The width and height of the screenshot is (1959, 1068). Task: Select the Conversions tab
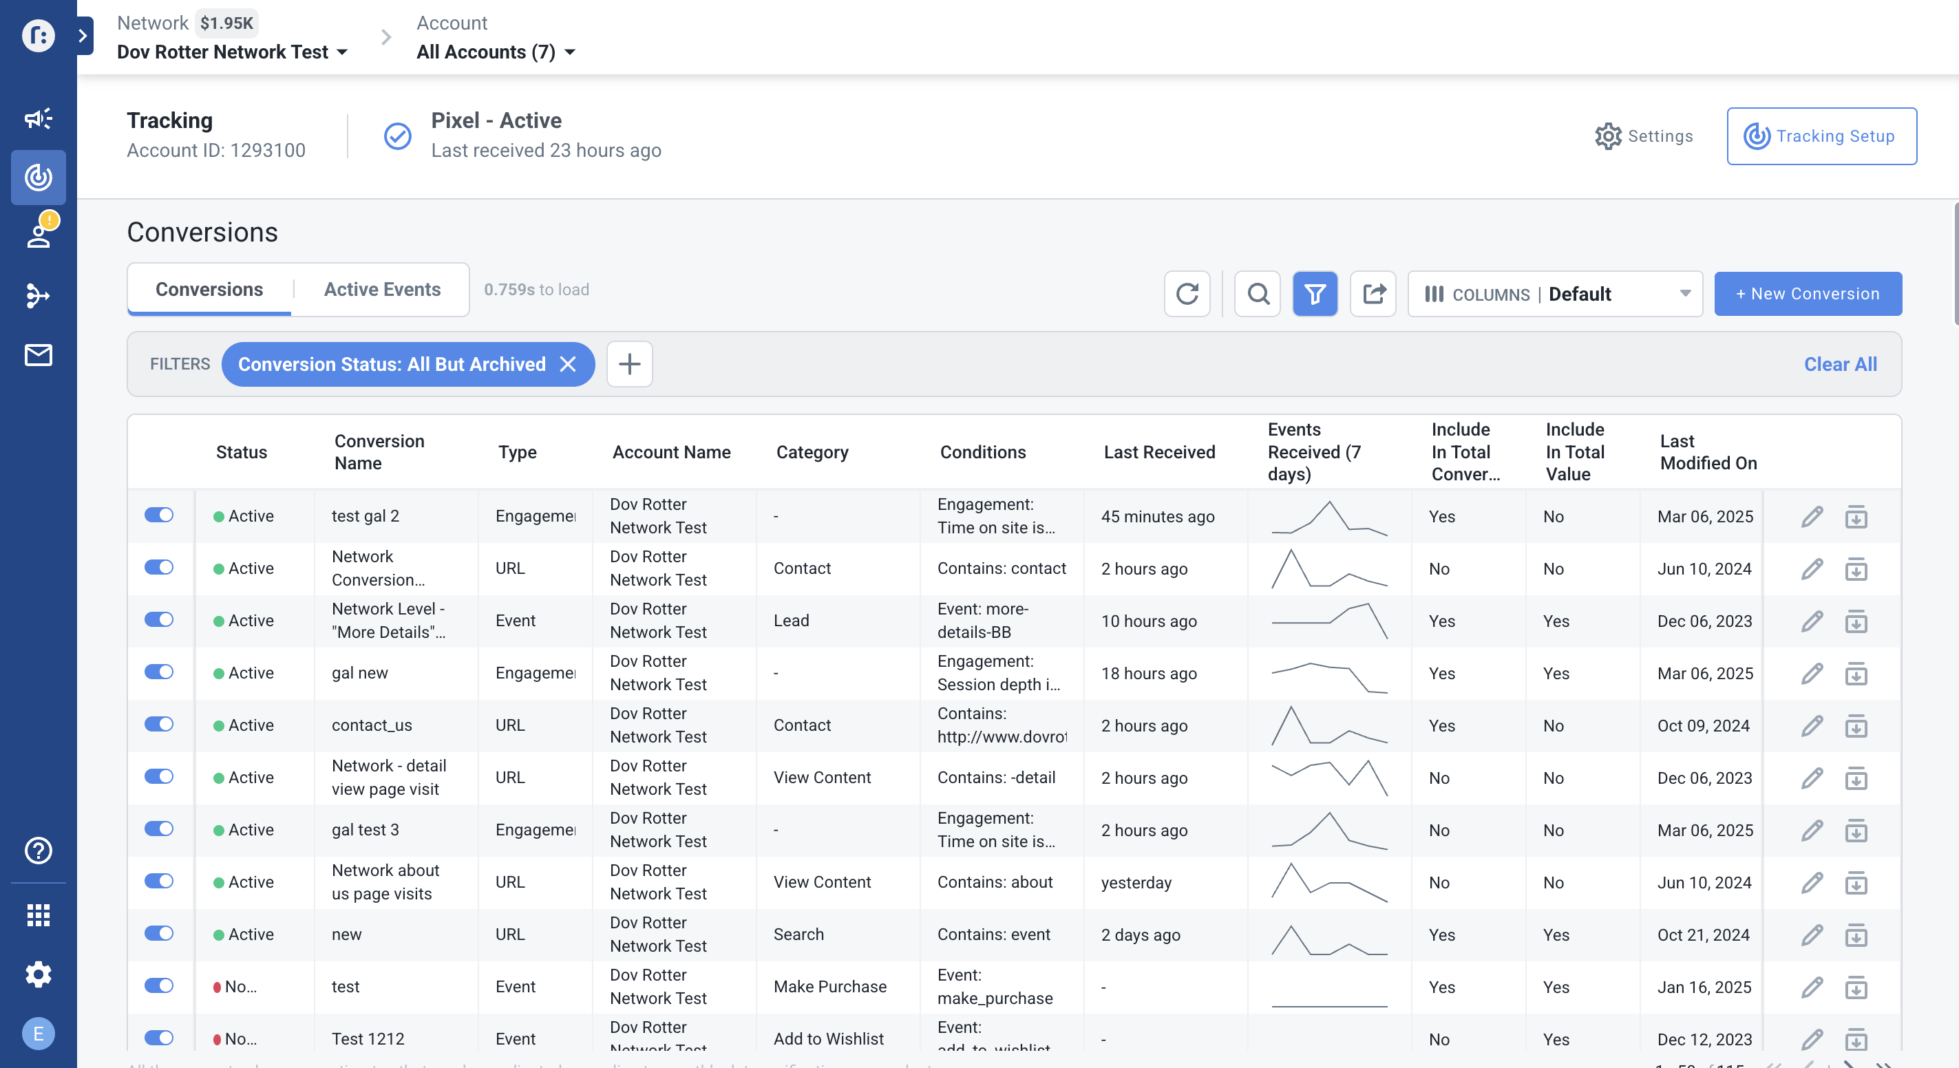point(209,290)
